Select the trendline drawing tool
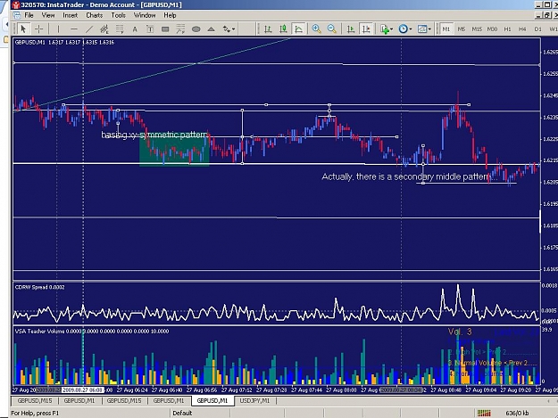The height and width of the screenshot is (418, 558). pos(89,29)
